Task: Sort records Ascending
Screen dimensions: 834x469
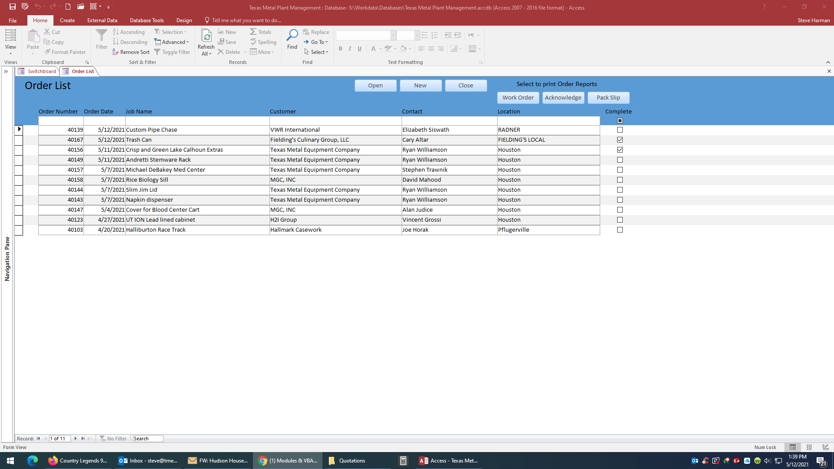Action: pyautogui.click(x=129, y=32)
